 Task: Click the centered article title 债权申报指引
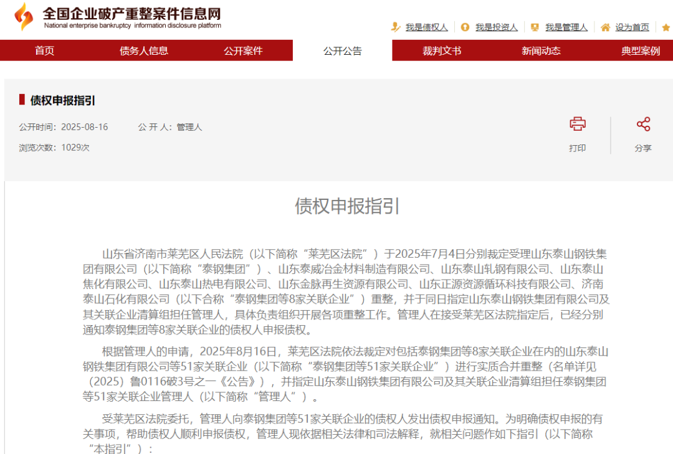pos(347,206)
